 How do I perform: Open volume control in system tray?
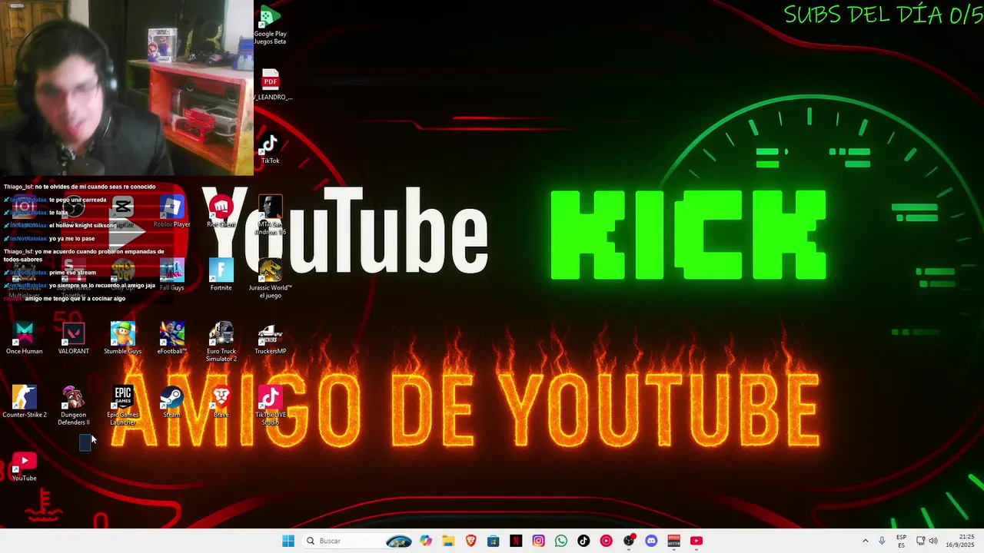pyautogui.click(x=933, y=541)
